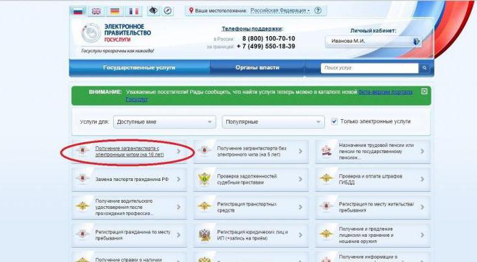Click emblem for Регистрация гражданина по месту пребывания
The width and height of the screenshot is (477, 262).
pyautogui.click(x=82, y=235)
